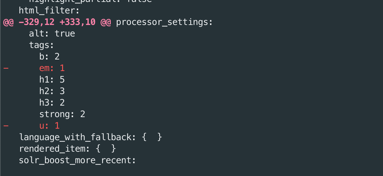The image size is (383, 176).
Task: Click the 'h2: 3' line
Action: 52,91
